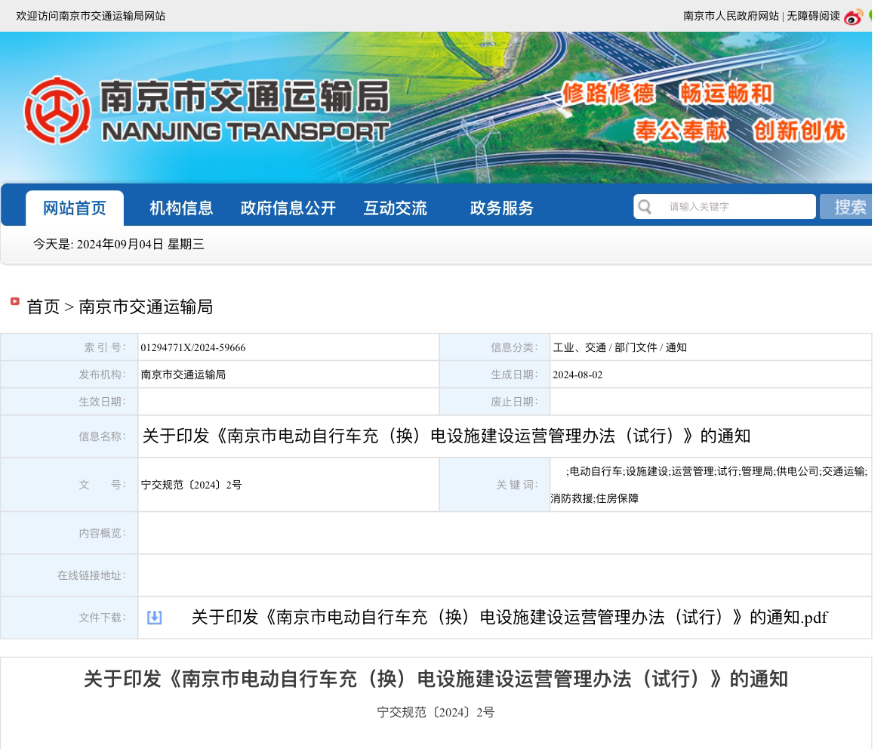Click generation date 2024-08-02
Image resolution: width=890 pixels, height=749 pixels.
[577, 374]
